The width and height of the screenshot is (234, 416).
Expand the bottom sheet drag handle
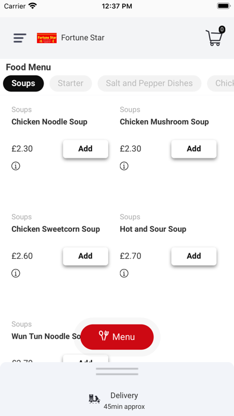pos(117,371)
